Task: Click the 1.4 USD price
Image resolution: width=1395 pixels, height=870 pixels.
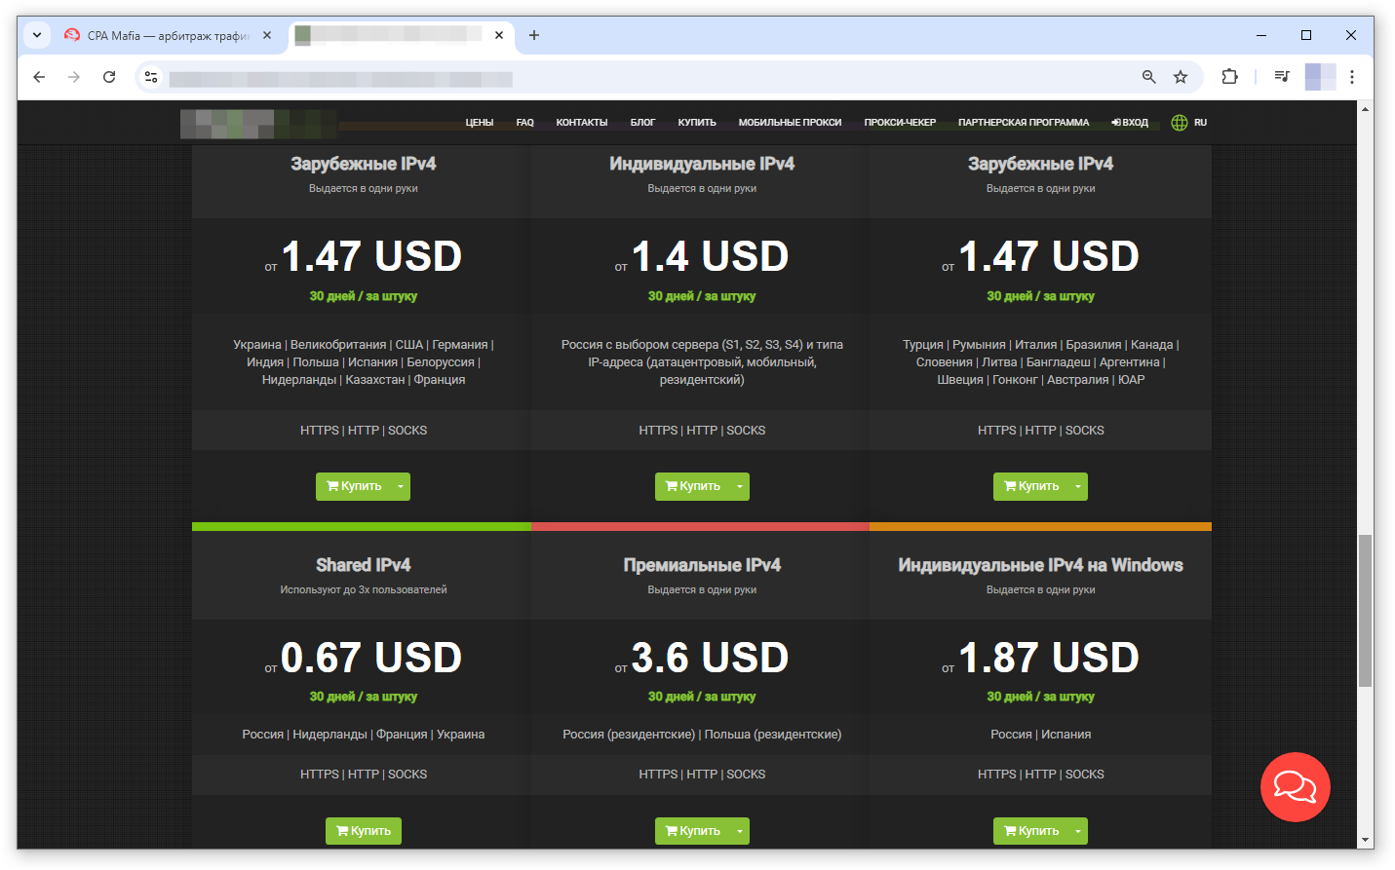Action: coord(710,256)
